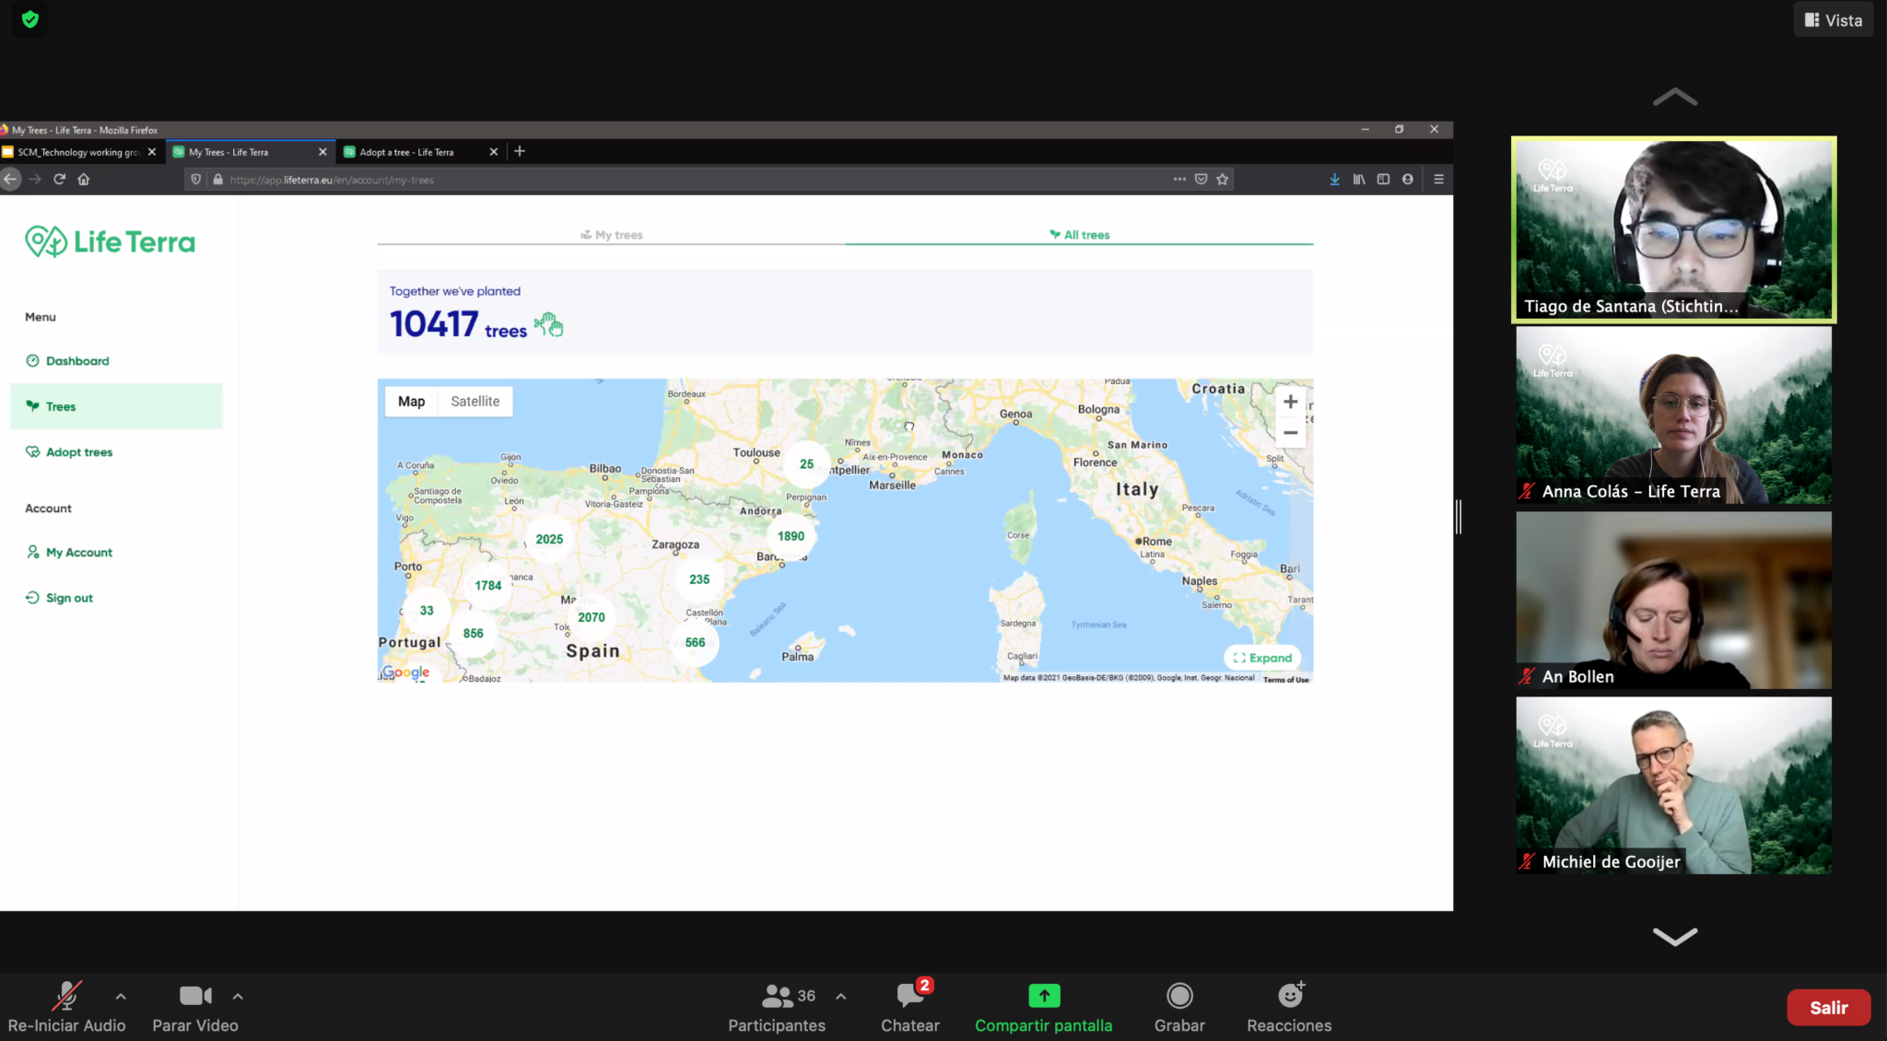Click the Google logo on map
The height and width of the screenshot is (1041, 1887).
pos(406,673)
